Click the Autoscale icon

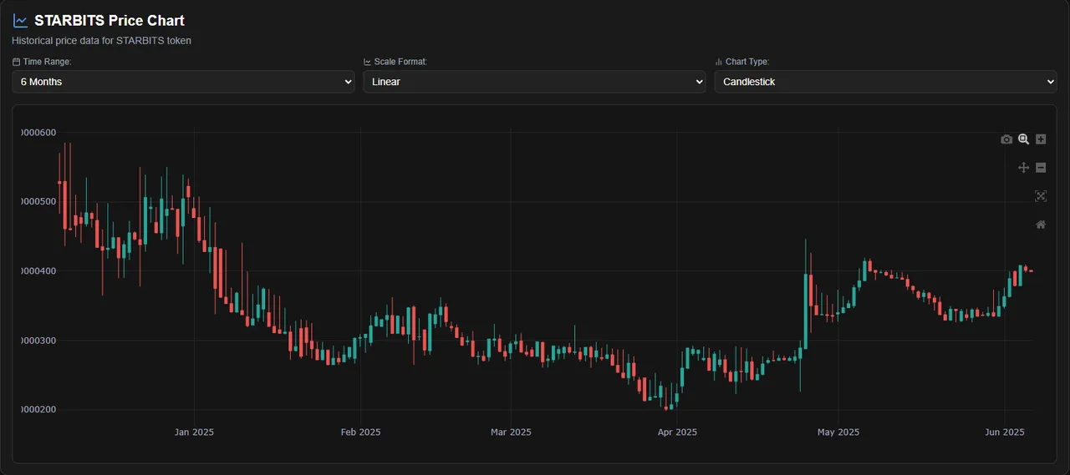[x=1041, y=196]
